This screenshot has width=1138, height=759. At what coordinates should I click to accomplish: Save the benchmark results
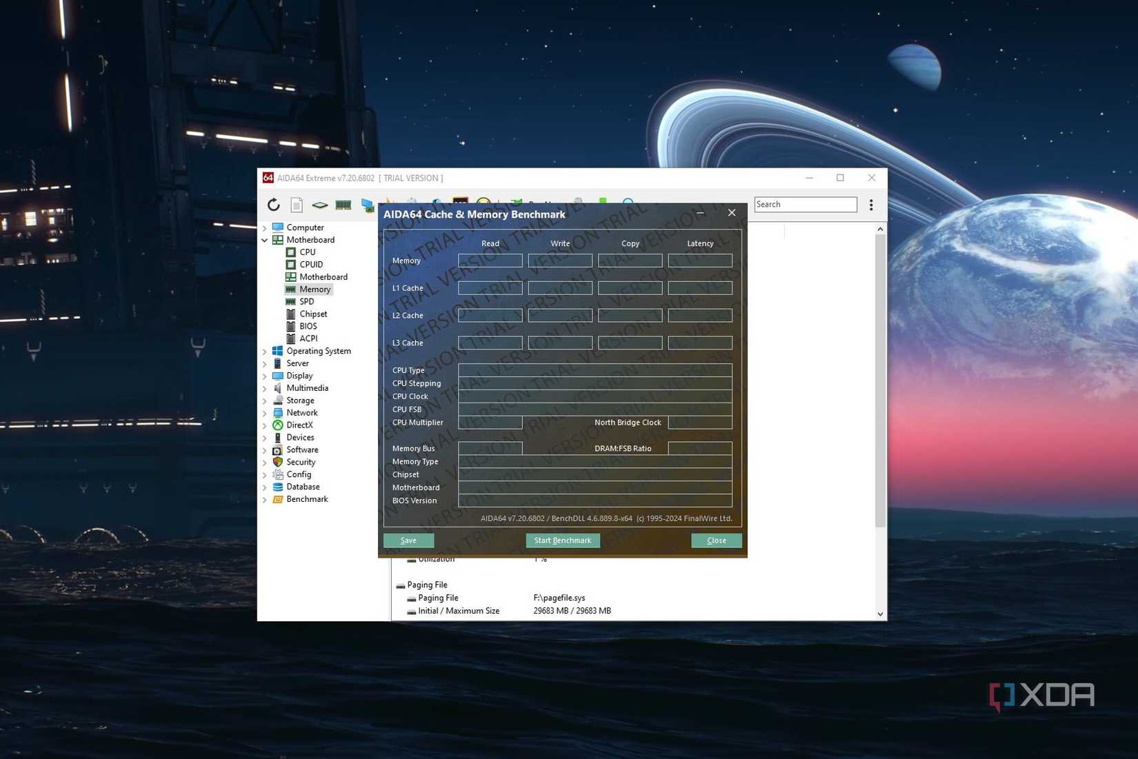point(408,540)
